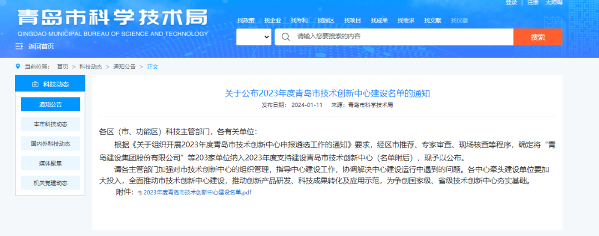The width and height of the screenshot is (599, 236).
Task: Click the 登录 link at top right
Action: click(511, 3)
